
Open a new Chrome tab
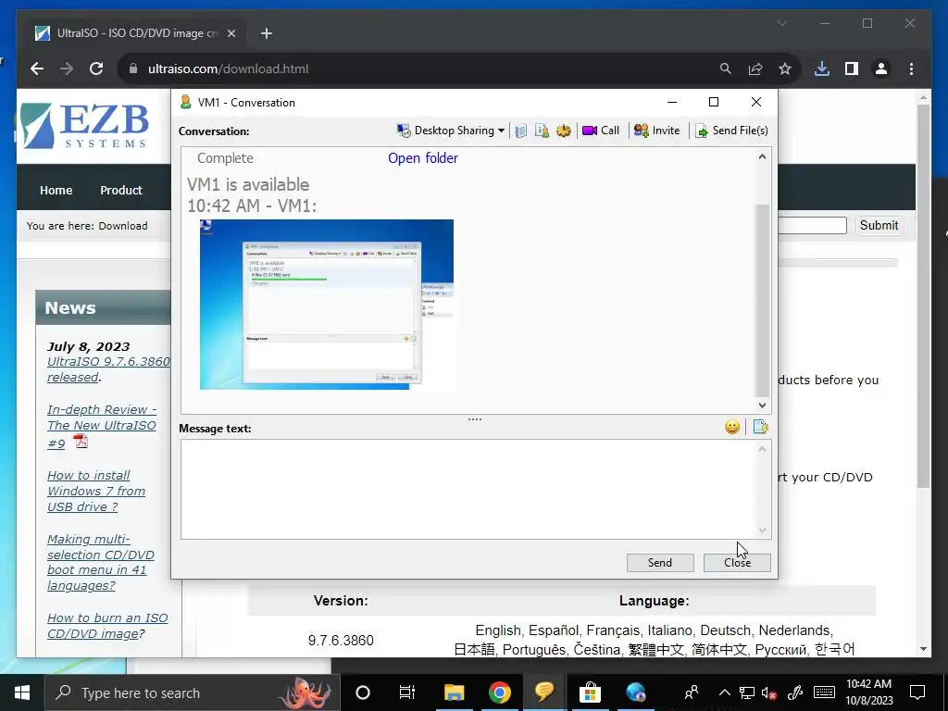coord(267,33)
